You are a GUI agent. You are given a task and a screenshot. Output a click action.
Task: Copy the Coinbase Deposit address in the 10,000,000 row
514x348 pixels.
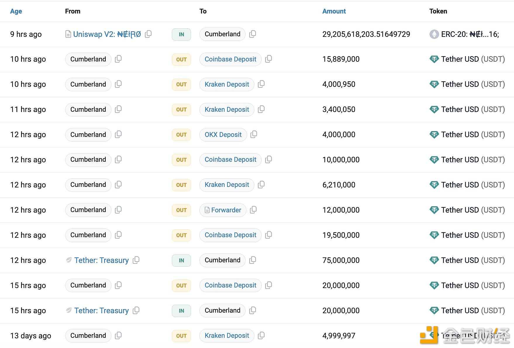[268, 160]
